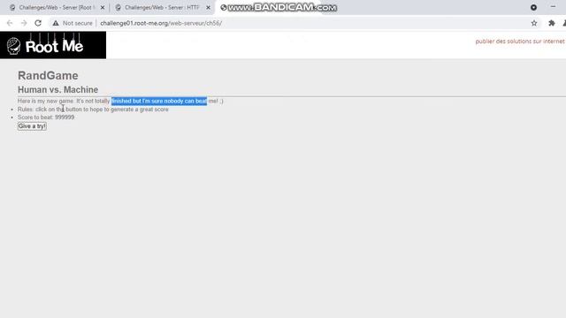The image size is (566, 318).
Task: Close the second Challenges/Web - Server HTTP tab
Action: 208,7
